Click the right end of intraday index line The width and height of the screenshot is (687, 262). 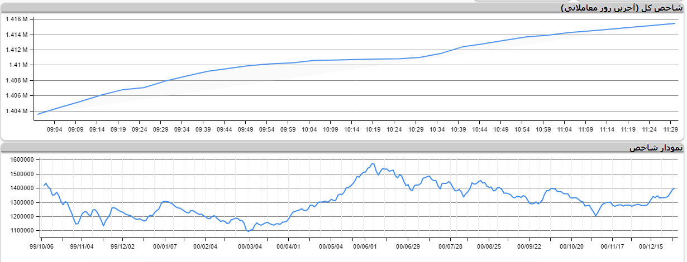[x=675, y=23]
